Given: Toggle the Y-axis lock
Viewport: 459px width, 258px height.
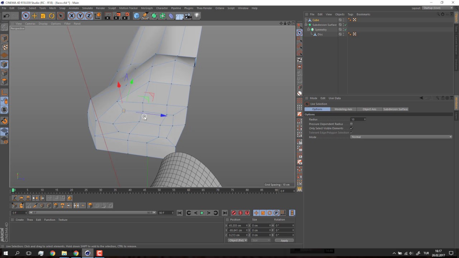Looking at the screenshot, I should [x=80, y=16].
